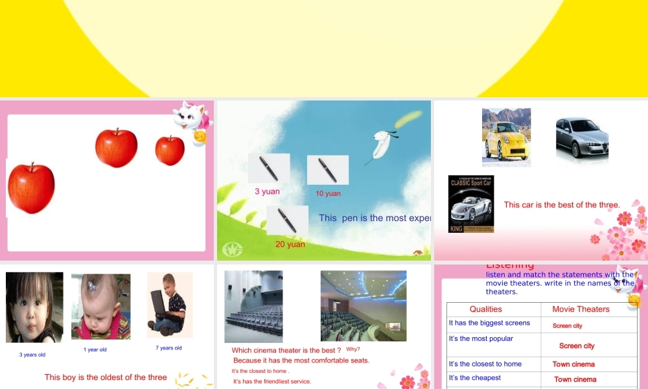648x389 pixels.
Task: Click the caption '1 year old'
Action: pos(95,349)
